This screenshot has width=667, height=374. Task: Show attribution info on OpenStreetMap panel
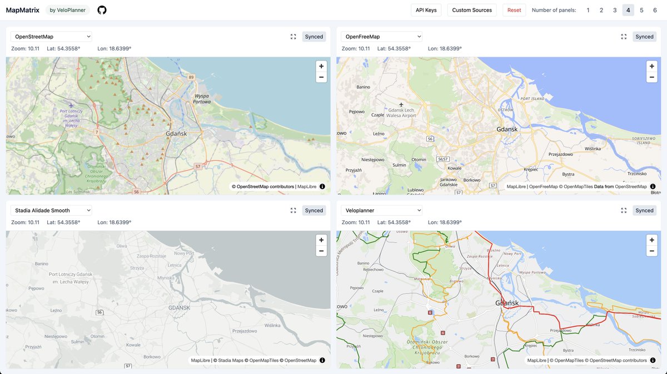[x=322, y=186]
